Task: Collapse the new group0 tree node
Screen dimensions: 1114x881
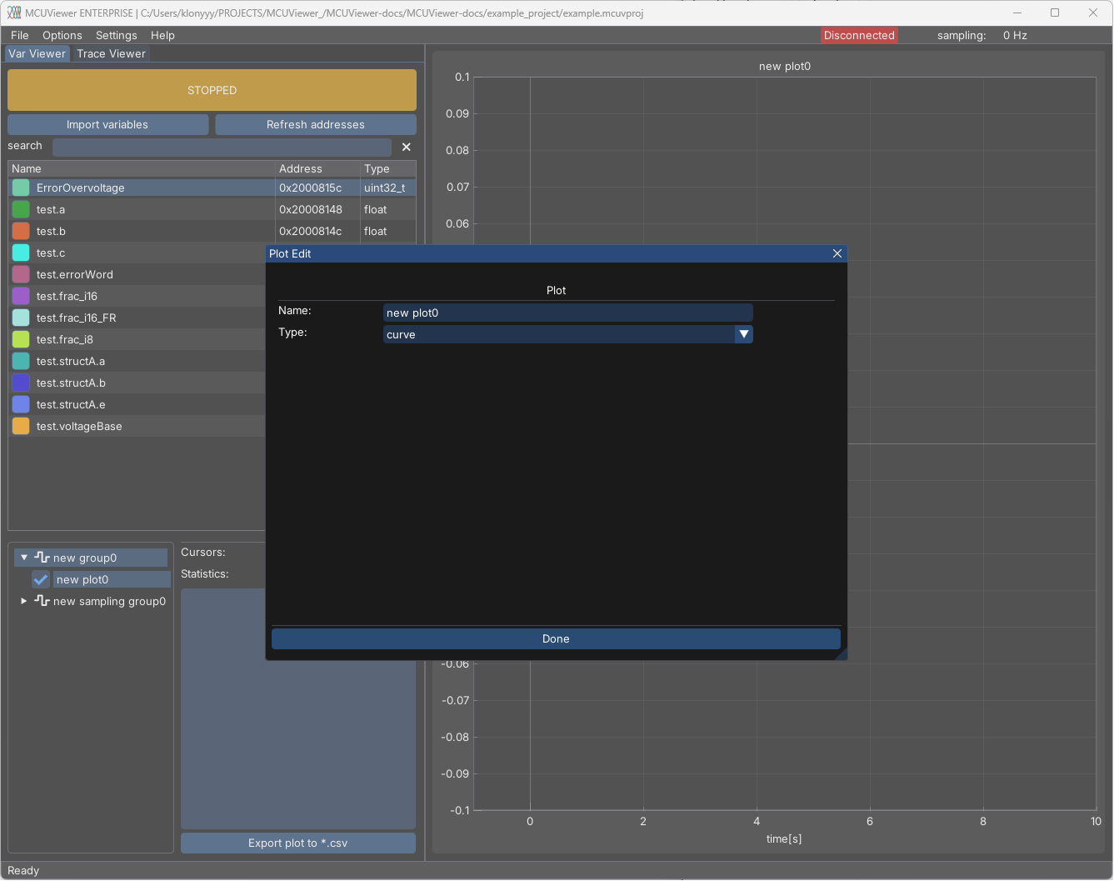Action: point(24,558)
